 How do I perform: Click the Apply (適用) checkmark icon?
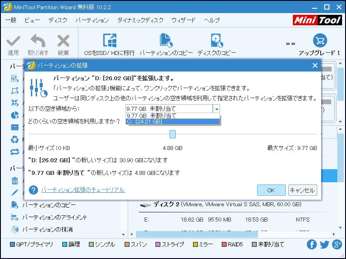click(x=13, y=41)
